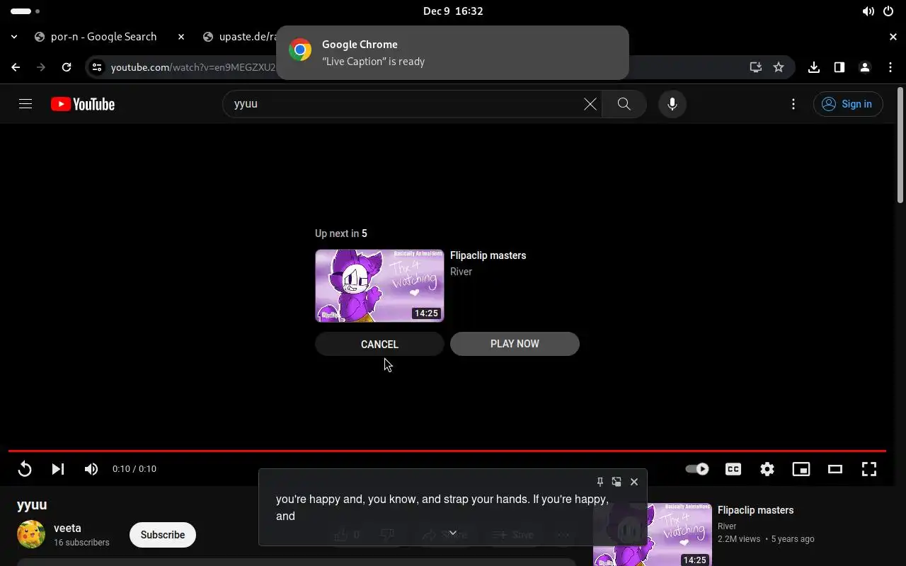The image size is (906, 566).
Task: Toggle the Chrome side panel
Action: (839, 67)
